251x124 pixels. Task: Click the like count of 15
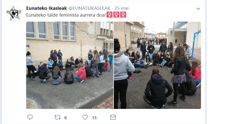click(x=94, y=118)
